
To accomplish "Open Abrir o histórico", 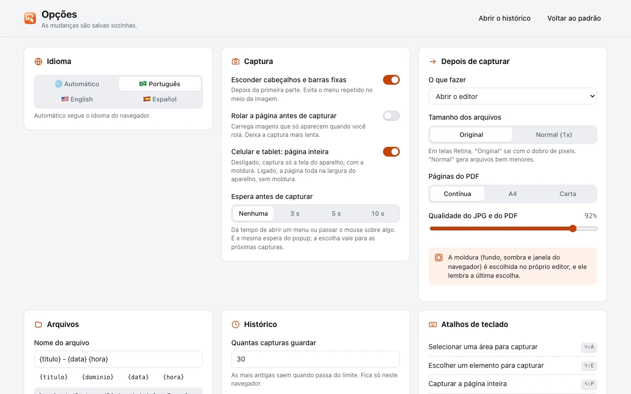I will coord(504,18).
